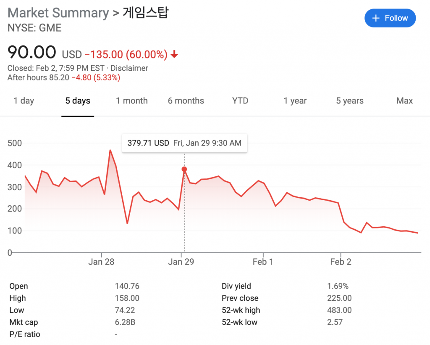Select the 1 day tab
The height and width of the screenshot is (345, 430).
(x=24, y=101)
